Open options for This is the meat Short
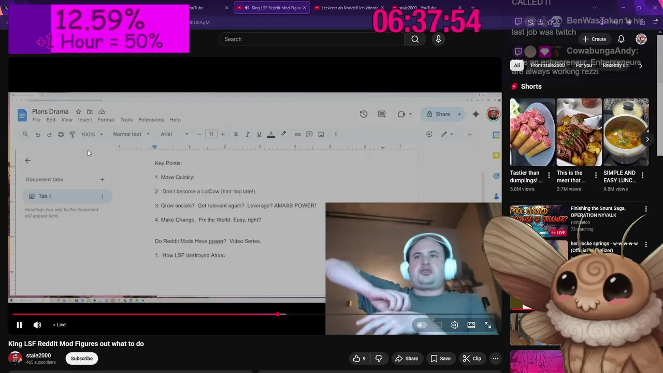The height and width of the screenshot is (373, 663). pyautogui.click(x=596, y=175)
